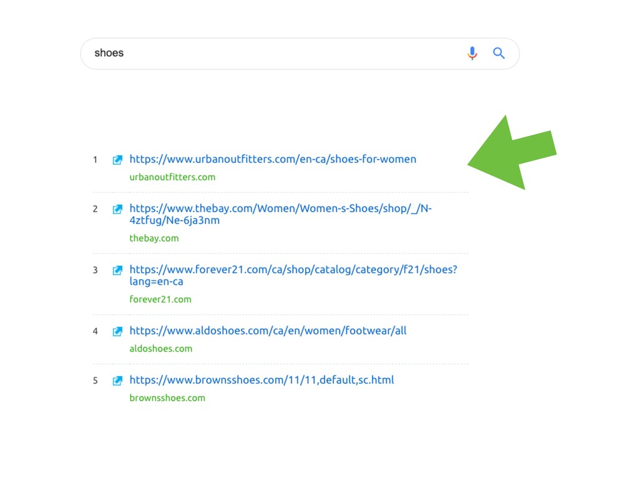
Task: Click the green thebay.com domain text
Action: click(x=154, y=238)
